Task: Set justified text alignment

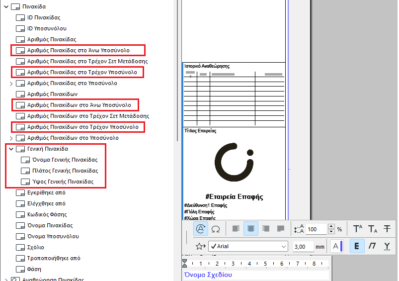Action: pos(281,229)
